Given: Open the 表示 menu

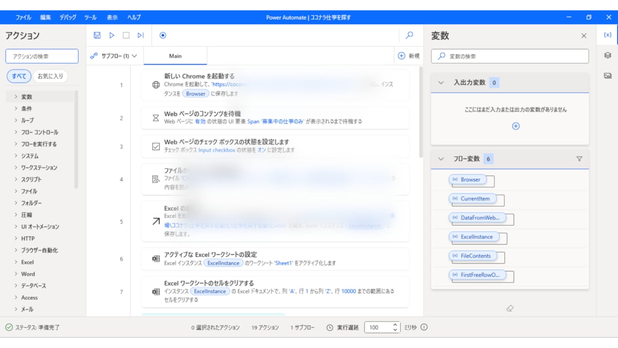Looking at the screenshot, I should (112, 17).
